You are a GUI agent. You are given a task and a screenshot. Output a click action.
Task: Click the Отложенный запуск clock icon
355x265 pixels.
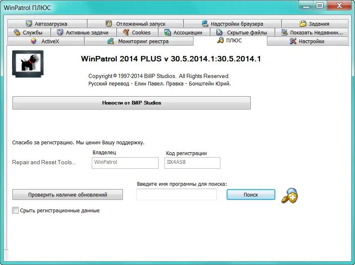tap(109, 24)
